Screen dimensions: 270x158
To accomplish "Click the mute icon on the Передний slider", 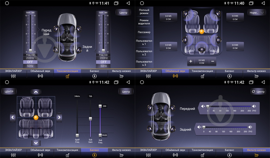I will click(x=203, y=106).
